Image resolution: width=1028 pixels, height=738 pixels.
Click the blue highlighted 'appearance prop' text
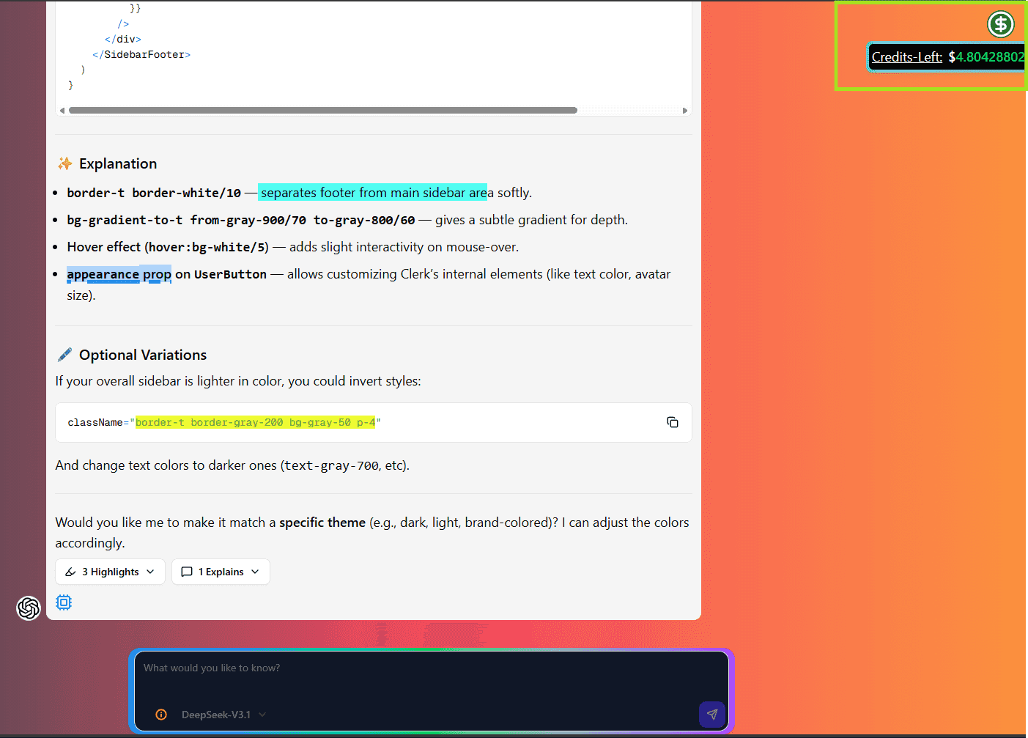(119, 274)
